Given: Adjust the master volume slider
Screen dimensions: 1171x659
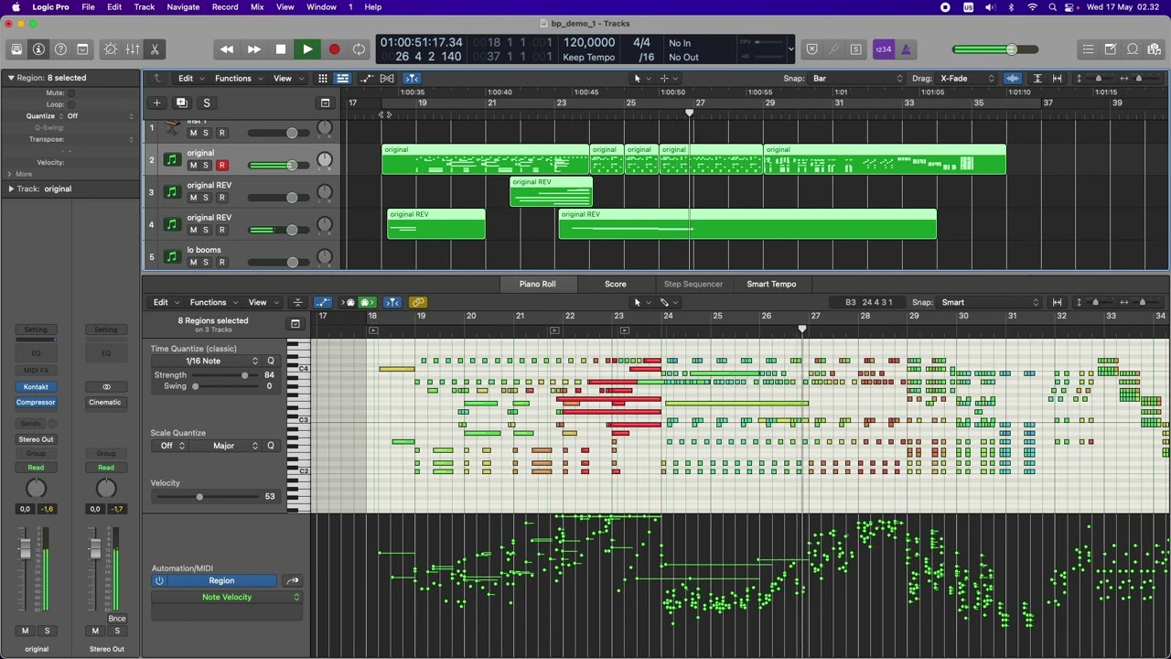Looking at the screenshot, I should point(994,49).
